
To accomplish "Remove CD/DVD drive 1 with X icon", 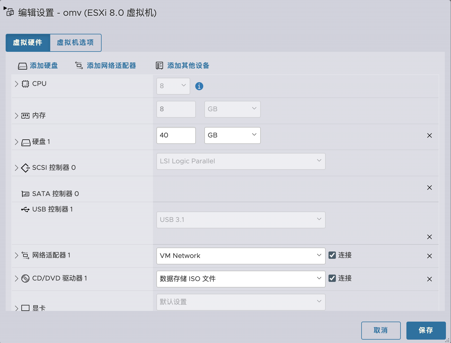I will (429, 279).
